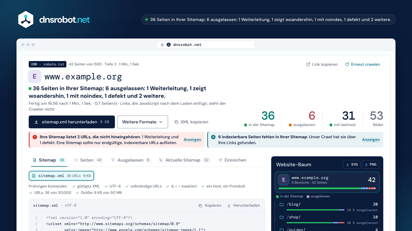Click the 31 mit lastmod stat
412x231 pixels.
[342, 119]
